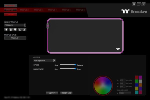Click the RGB Spectrum effect combo box
Viewport: 150px width, 100px height.
tap(44, 60)
